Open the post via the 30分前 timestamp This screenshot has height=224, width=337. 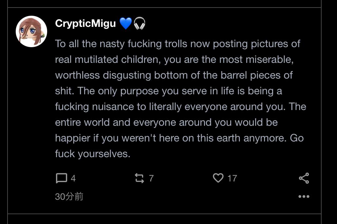pyautogui.click(x=69, y=196)
